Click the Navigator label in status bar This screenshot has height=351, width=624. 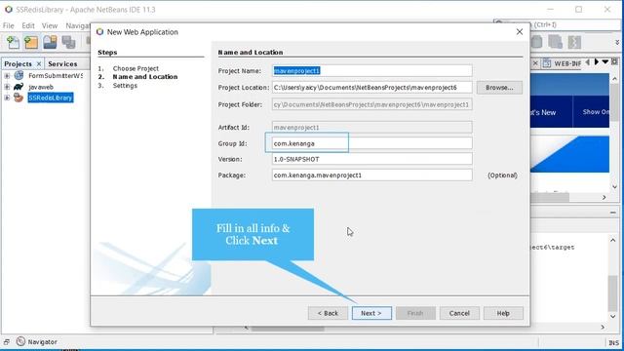(x=42, y=342)
